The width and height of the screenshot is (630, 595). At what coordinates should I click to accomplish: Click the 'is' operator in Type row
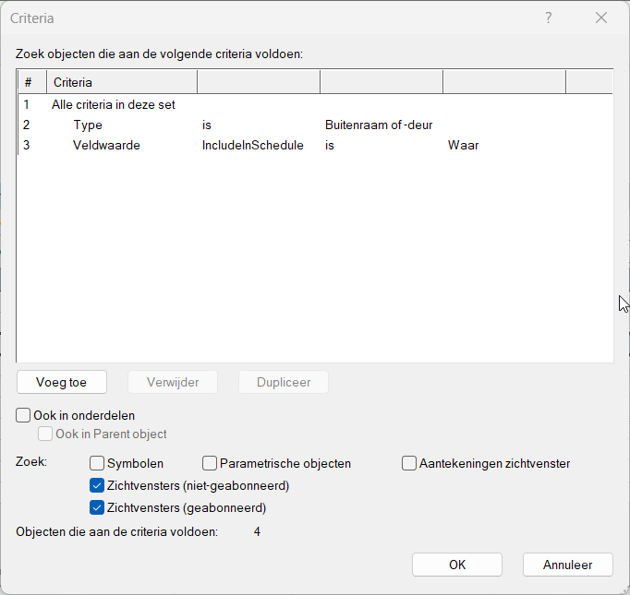point(208,125)
